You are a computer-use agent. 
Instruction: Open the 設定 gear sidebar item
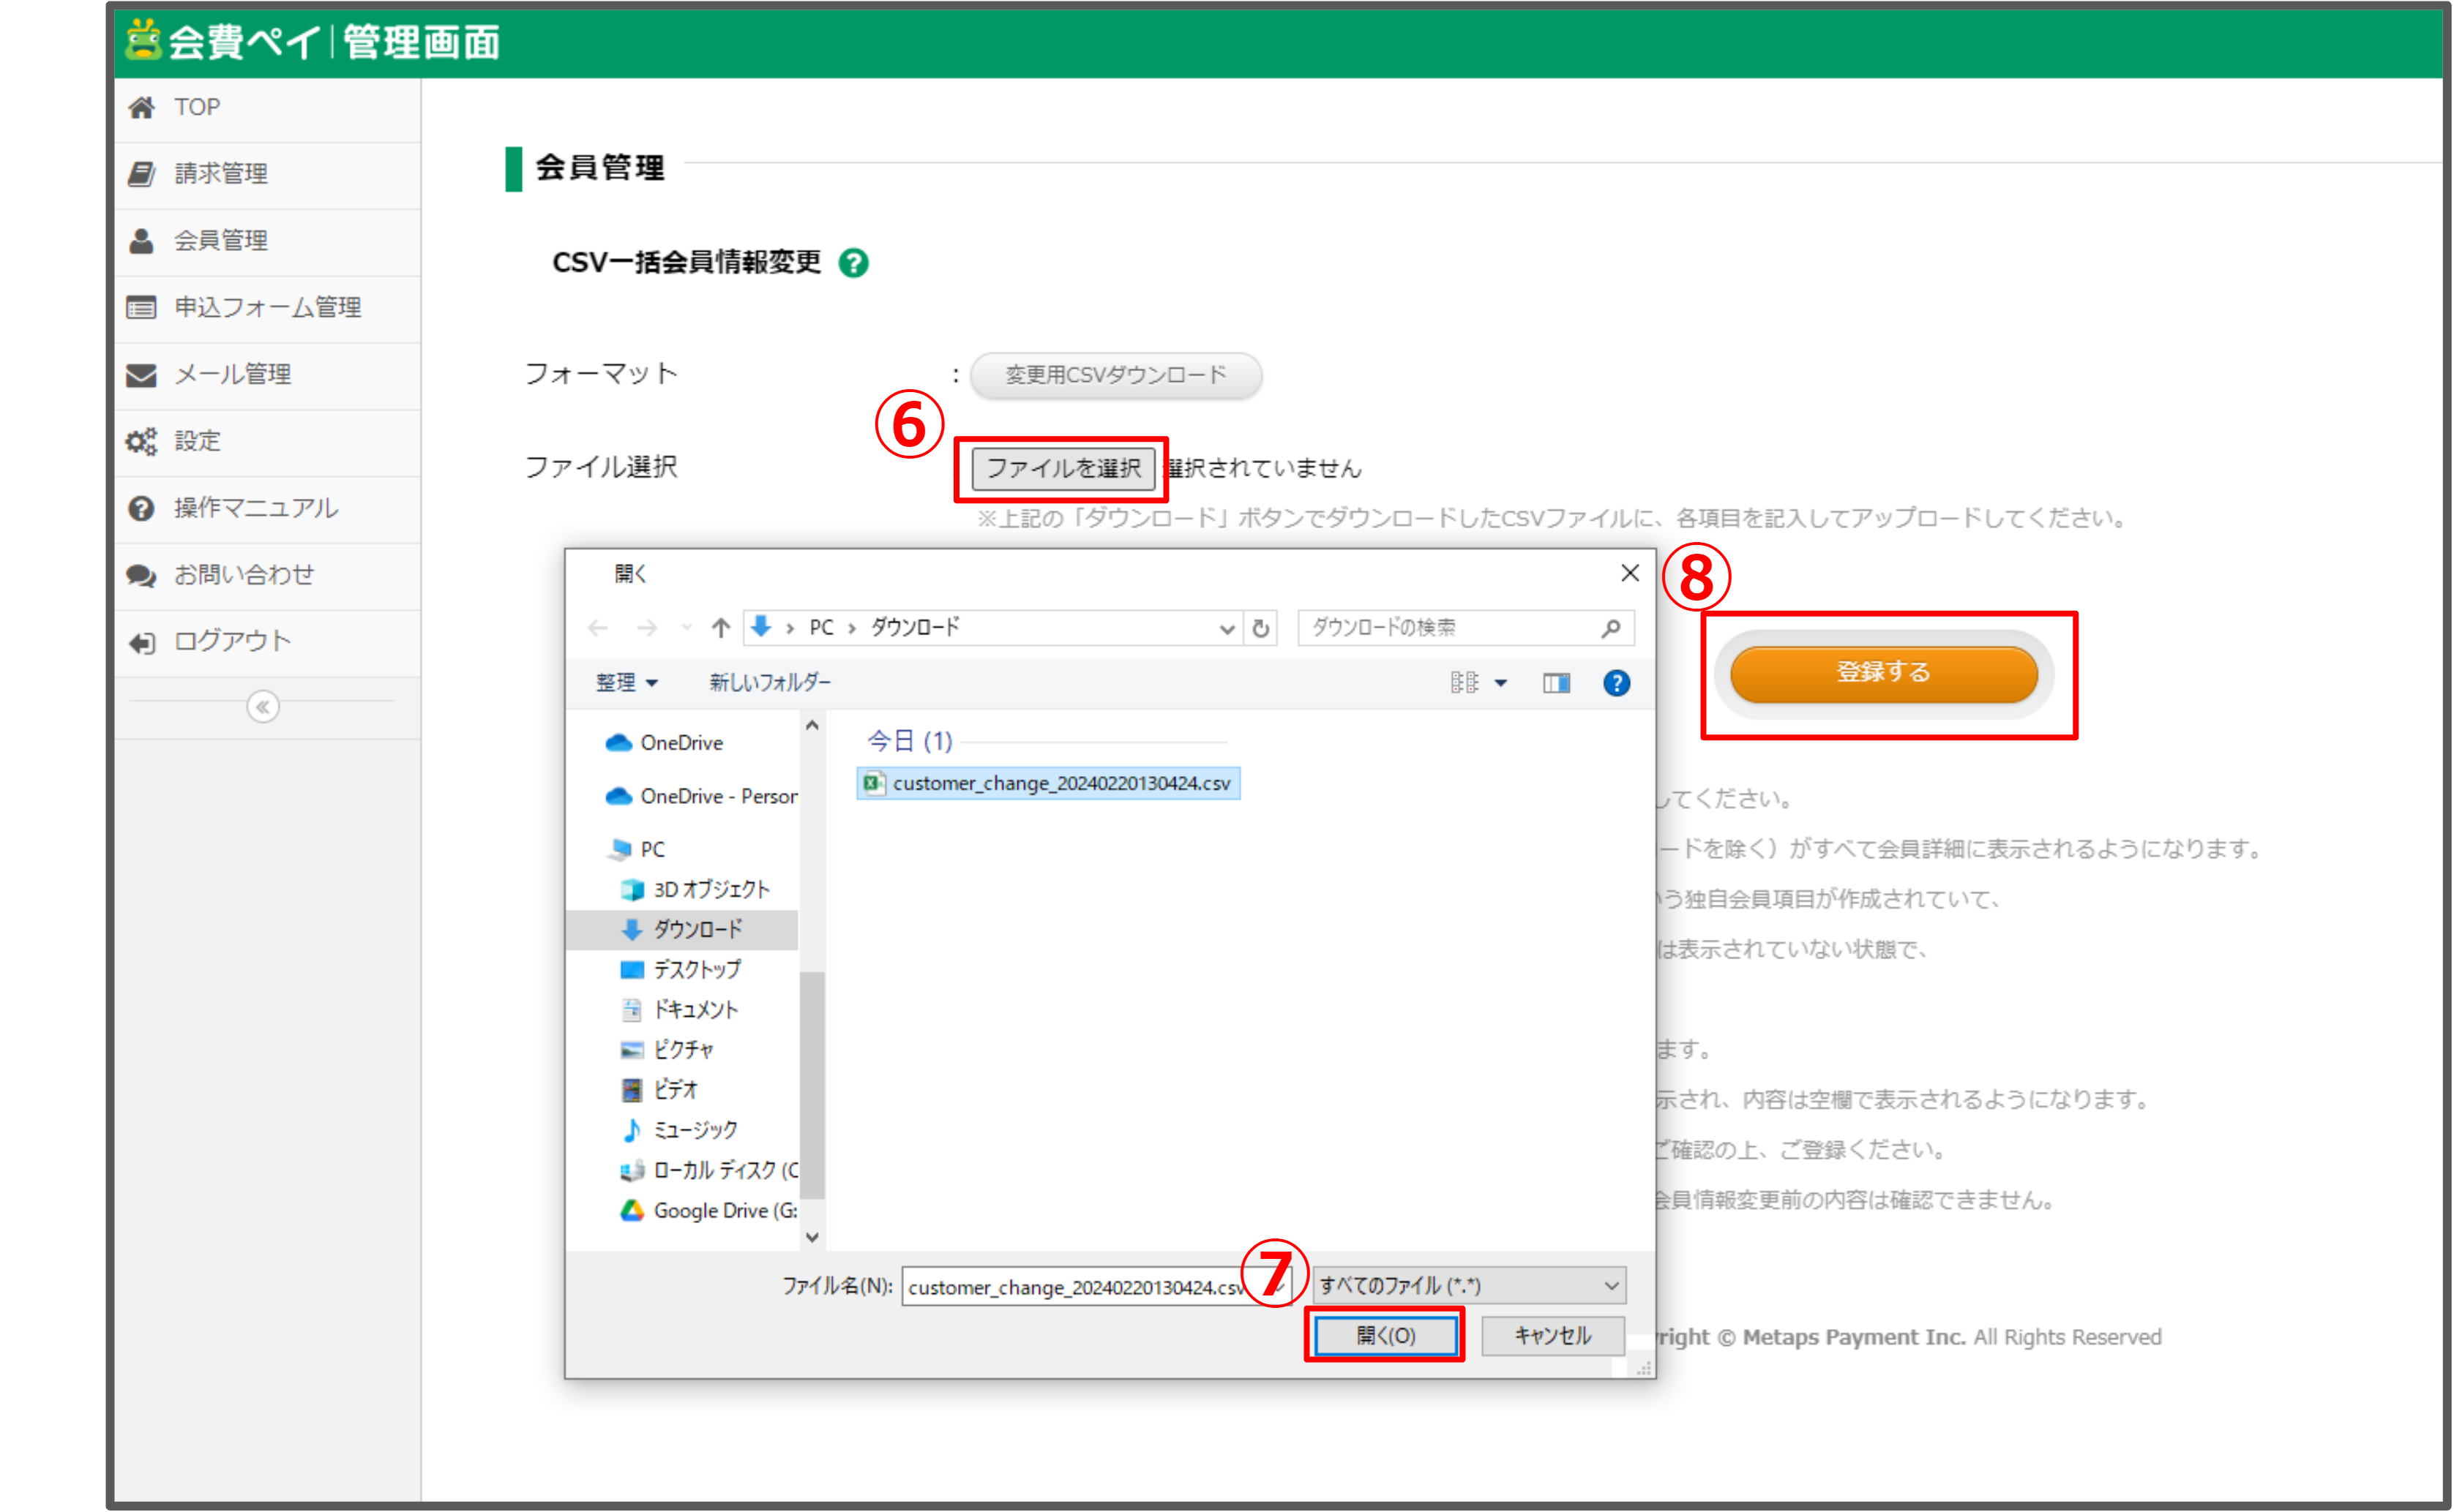[196, 441]
